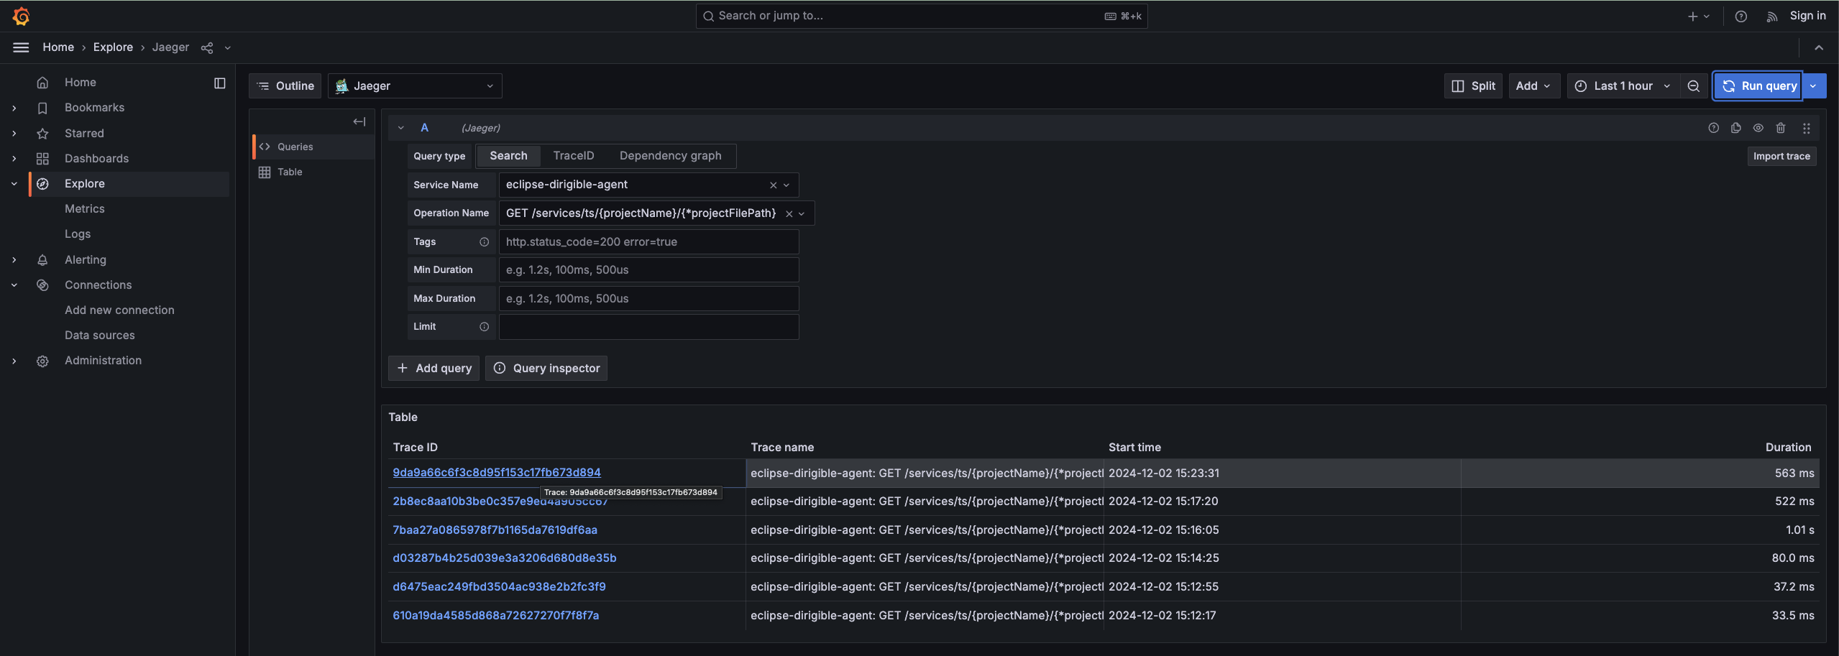1839x656 pixels.
Task: Open Data sources in sidebar
Action: coord(100,336)
